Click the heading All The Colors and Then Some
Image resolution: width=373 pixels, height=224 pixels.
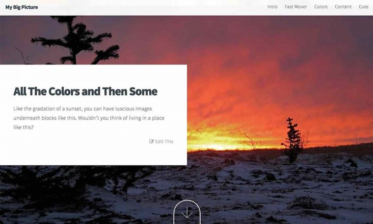(x=85, y=91)
